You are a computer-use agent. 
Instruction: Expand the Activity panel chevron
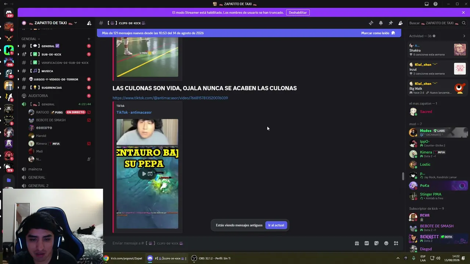coord(464,36)
